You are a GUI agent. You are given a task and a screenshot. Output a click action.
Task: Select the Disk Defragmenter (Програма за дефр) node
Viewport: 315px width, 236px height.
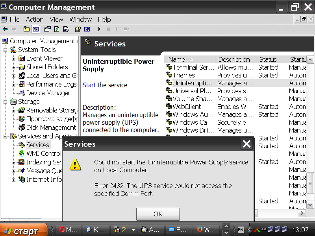[52, 119]
